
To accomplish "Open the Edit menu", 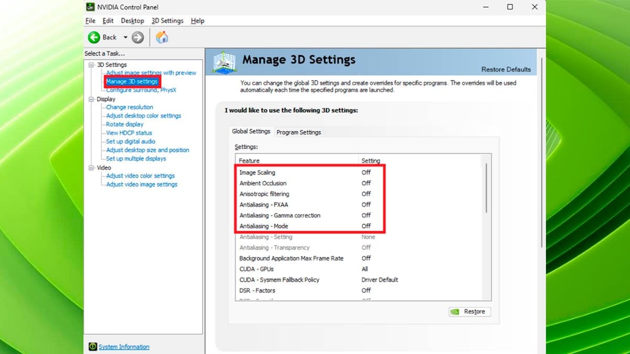I will click(108, 20).
